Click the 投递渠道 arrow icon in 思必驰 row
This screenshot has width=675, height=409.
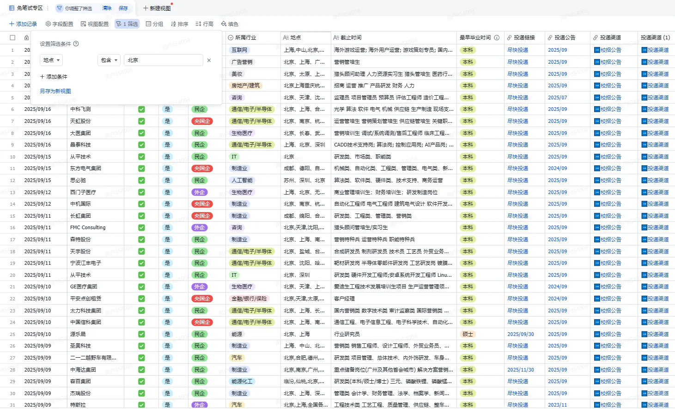pos(644,180)
